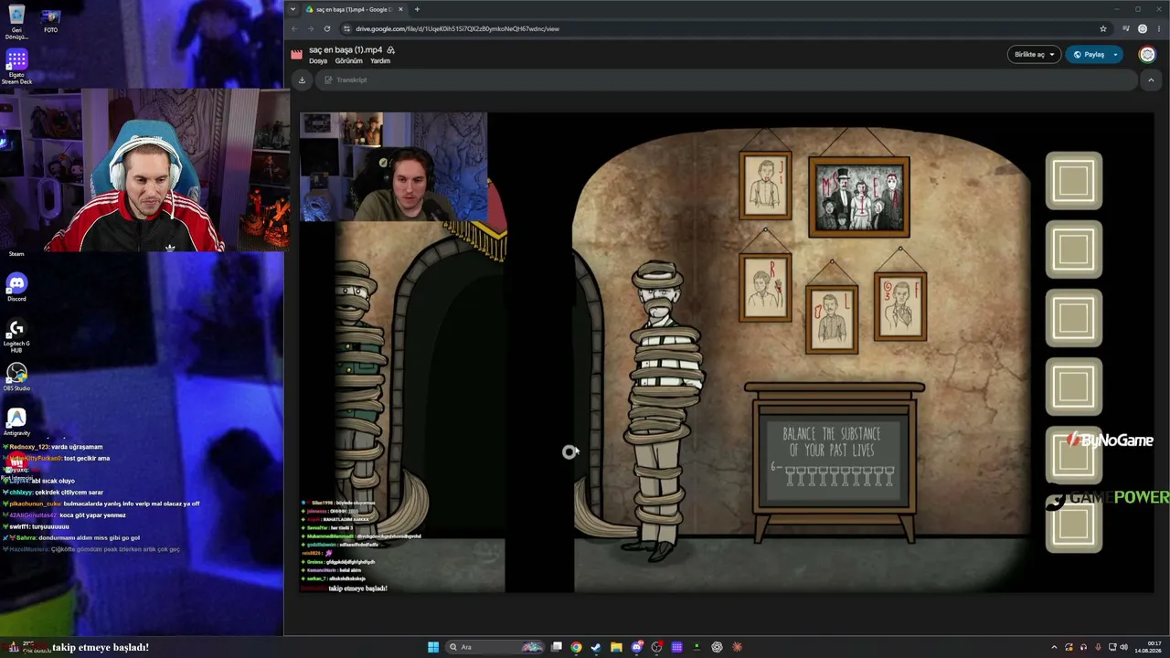Click the top-left portrait above R portrait

tap(765, 186)
